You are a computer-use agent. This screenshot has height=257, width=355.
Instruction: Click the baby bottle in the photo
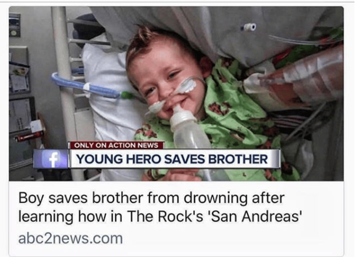pyautogui.click(x=188, y=129)
